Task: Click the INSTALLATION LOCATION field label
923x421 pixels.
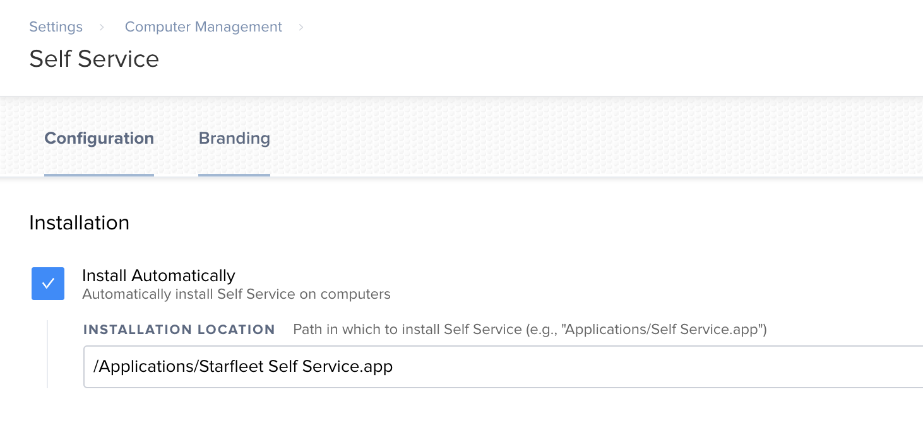Action: 179,330
